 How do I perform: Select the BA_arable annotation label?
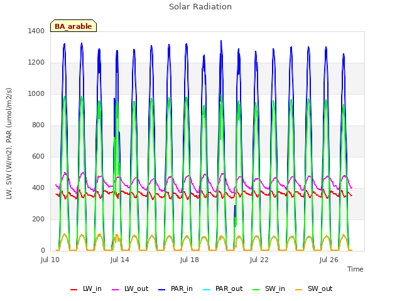(73, 26)
